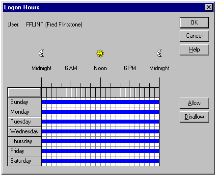Close the Logon Hours window
This screenshot has width=218, height=177.
(x=209, y=7)
